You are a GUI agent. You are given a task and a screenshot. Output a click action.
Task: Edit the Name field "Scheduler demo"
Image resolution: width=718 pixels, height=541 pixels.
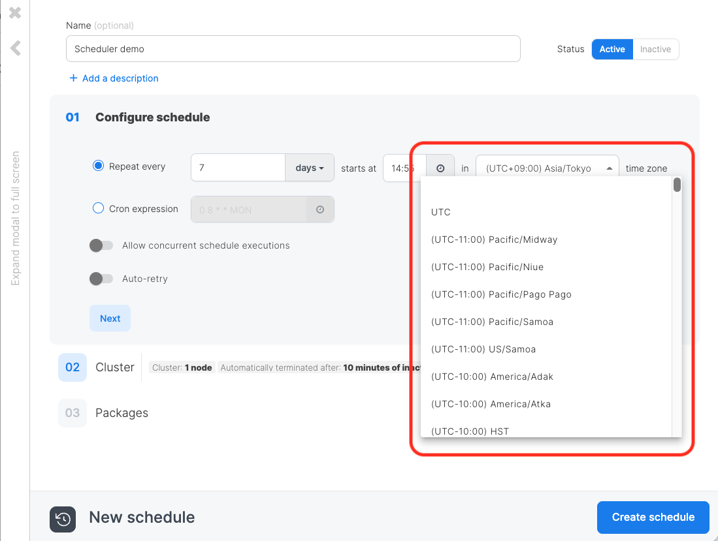pos(293,49)
